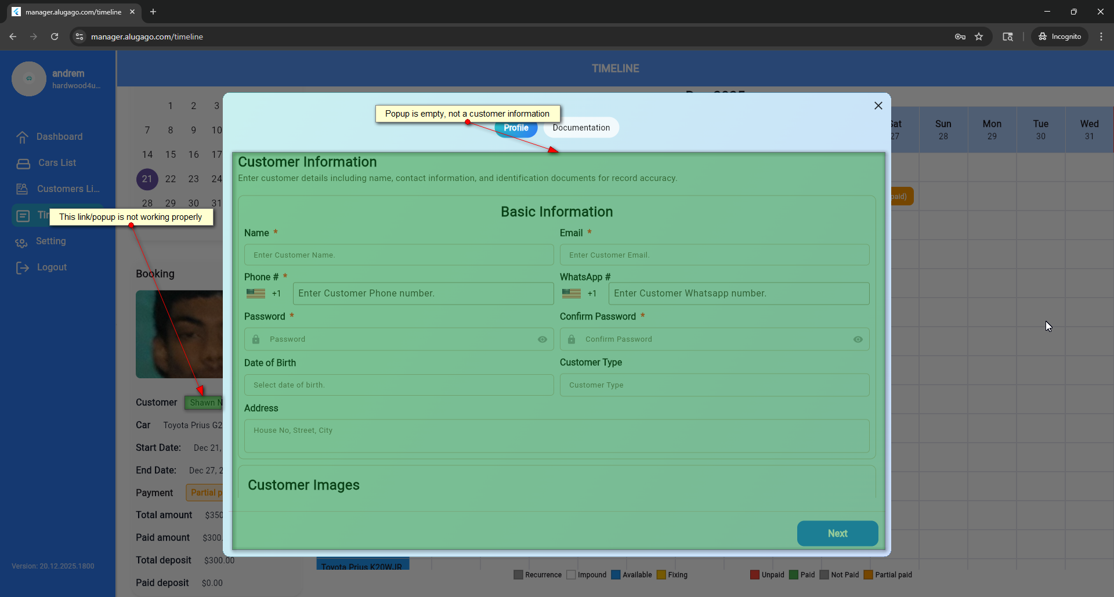Open Cars List via the car icon
The width and height of the screenshot is (1114, 597).
click(x=23, y=164)
